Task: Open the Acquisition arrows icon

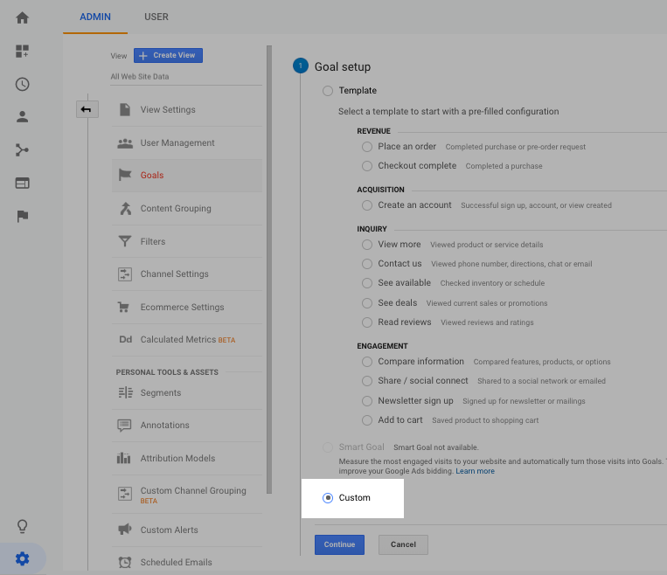Action: click(x=22, y=150)
